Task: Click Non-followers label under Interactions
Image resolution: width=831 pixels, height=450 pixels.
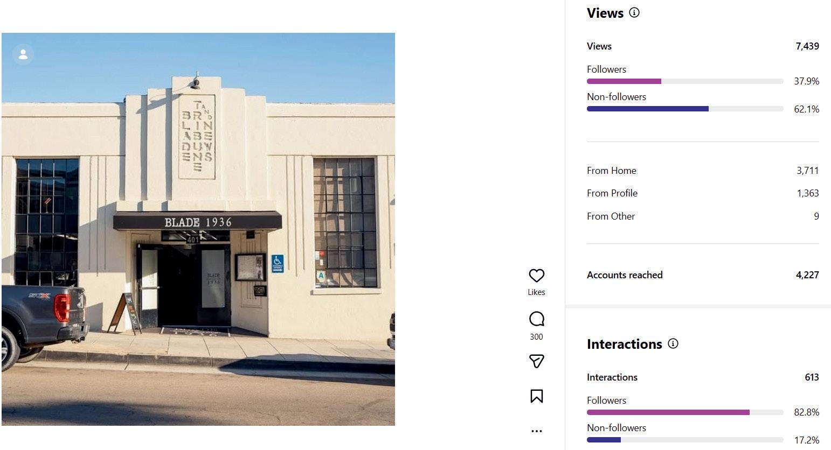Action: [x=617, y=428]
